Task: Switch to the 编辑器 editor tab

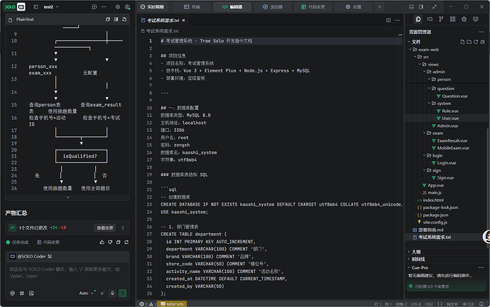Action: tap(232, 7)
